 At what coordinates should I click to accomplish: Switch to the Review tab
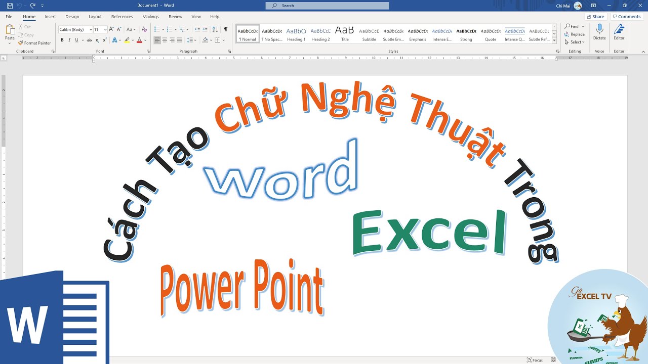[x=175, y=17]
